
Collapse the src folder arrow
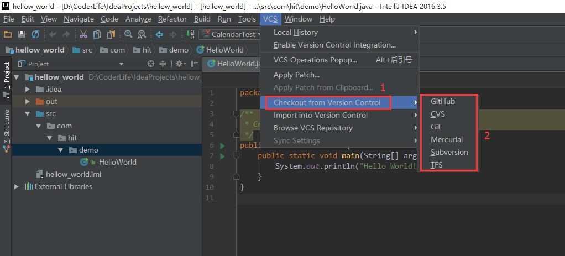(x=28, y=114)
